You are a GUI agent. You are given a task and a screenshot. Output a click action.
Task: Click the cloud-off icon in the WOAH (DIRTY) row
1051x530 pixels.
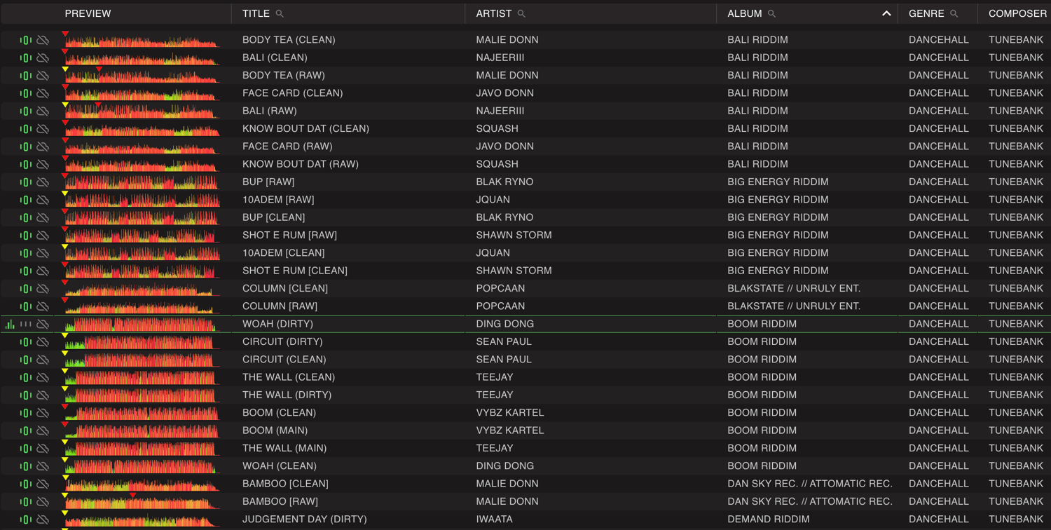click(43, 324)
